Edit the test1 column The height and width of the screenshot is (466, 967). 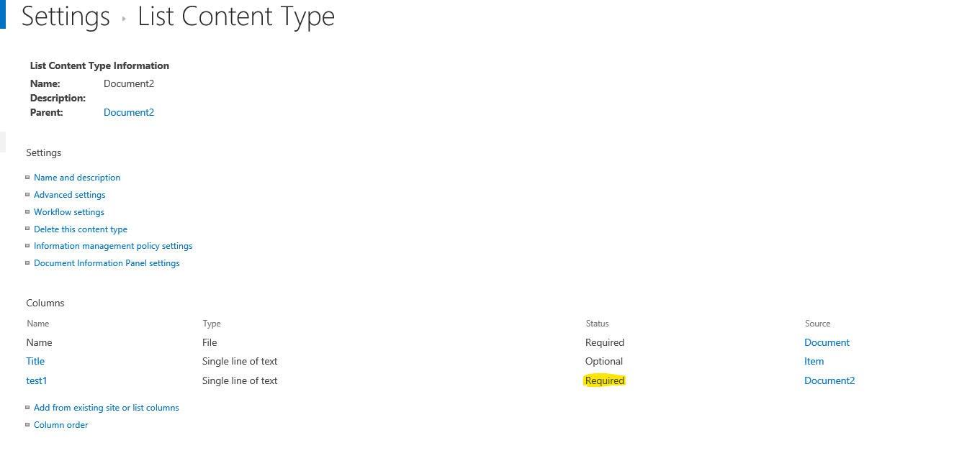36,380
